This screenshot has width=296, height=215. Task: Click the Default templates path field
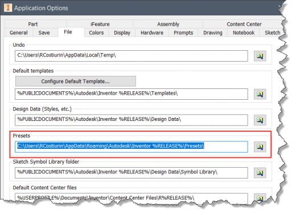tap(131, 94)
